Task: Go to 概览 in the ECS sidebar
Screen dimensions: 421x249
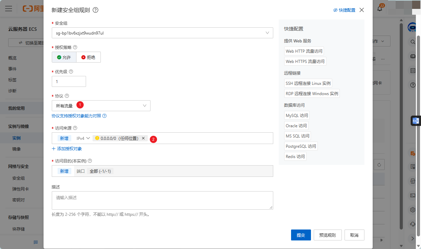Action: pos(12,58)
